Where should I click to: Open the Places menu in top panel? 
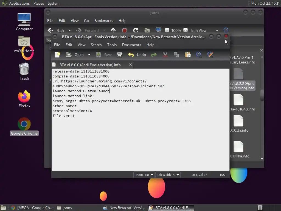pyautogui.click(x=38, y=3)
